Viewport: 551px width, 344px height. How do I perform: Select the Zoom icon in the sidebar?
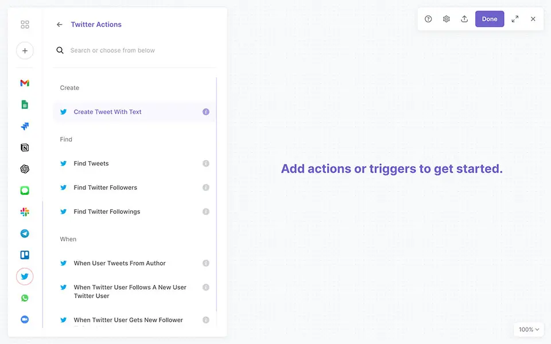tap(25, 319)
